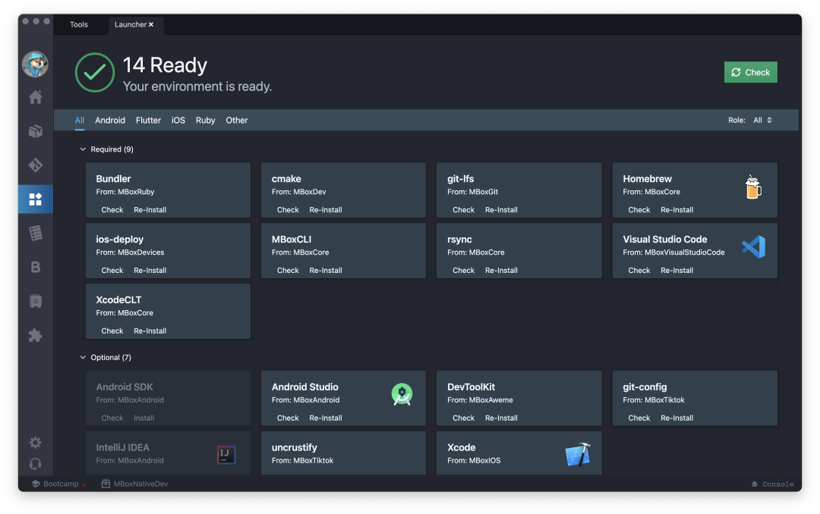Open MBoxNativeDev in the status bar
Screen dimensions: 820x514
click(x=135, y=484)
